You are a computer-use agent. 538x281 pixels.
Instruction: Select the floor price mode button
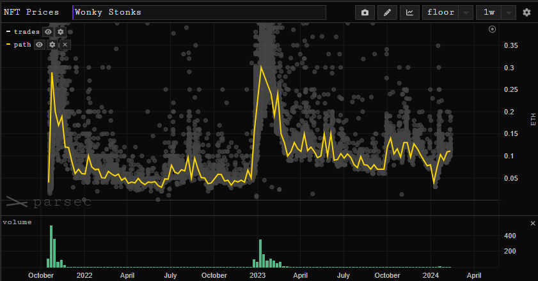pos(441,13)
